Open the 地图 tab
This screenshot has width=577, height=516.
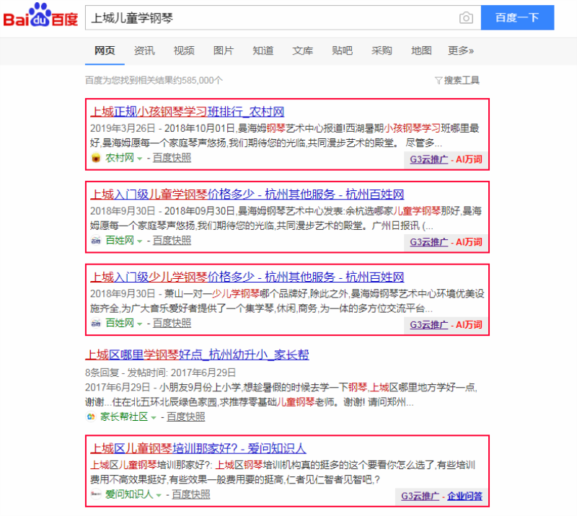coord(421,50)
